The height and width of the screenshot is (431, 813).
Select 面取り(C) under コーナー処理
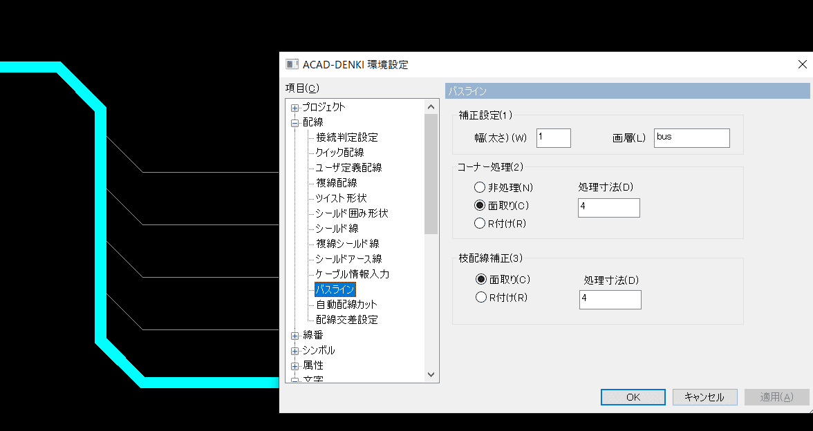tap(480, 205)
